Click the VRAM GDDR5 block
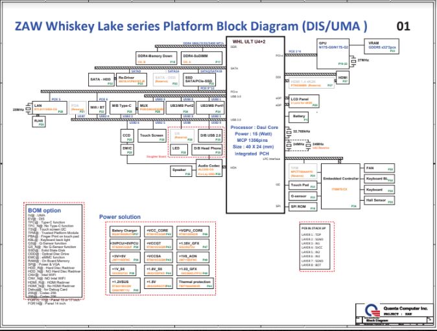Screen dimensions: 437x331 [x=381, y=47]
